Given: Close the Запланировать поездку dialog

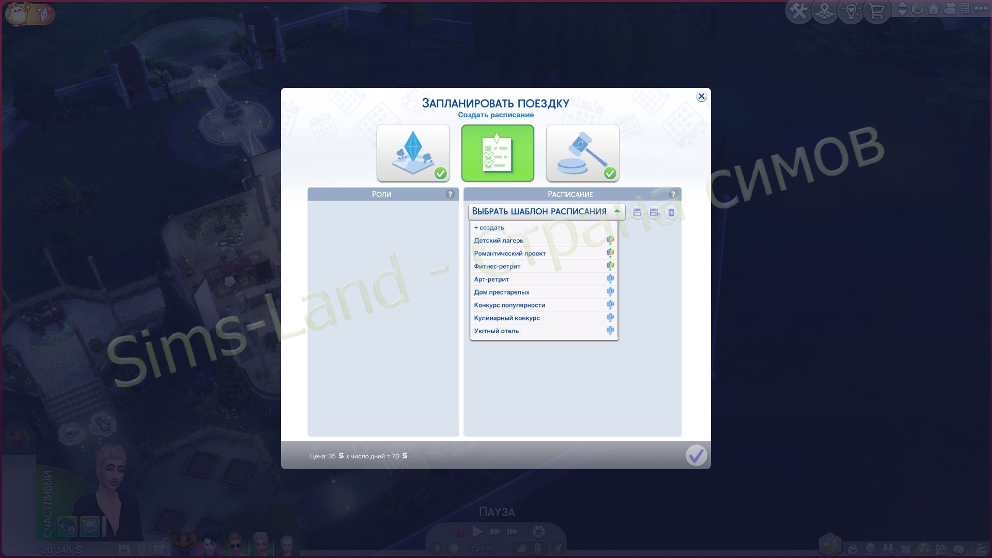Looking at the screenshot, I should point(701,97).
